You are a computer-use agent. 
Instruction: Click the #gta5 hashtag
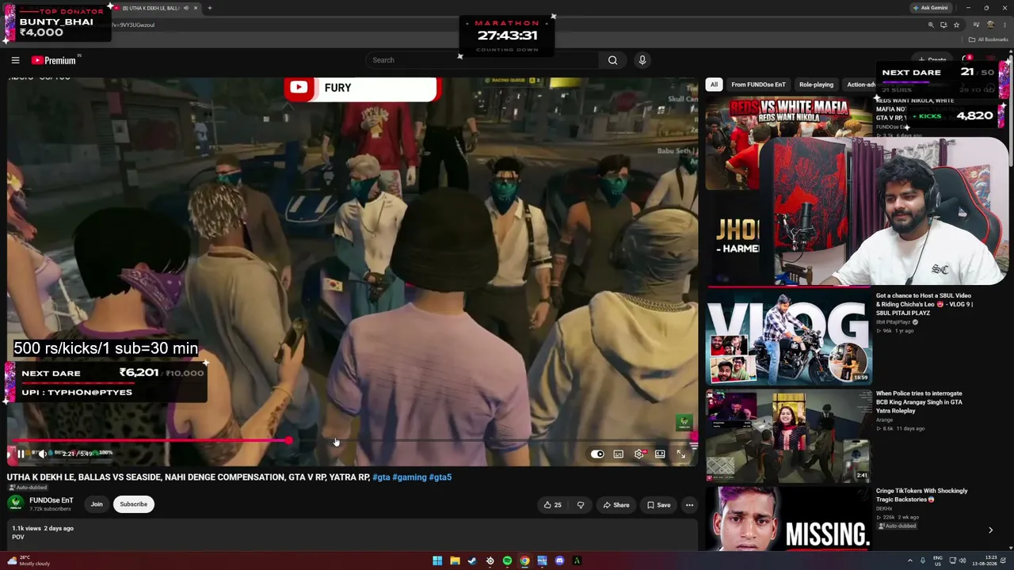click(440, 477)
